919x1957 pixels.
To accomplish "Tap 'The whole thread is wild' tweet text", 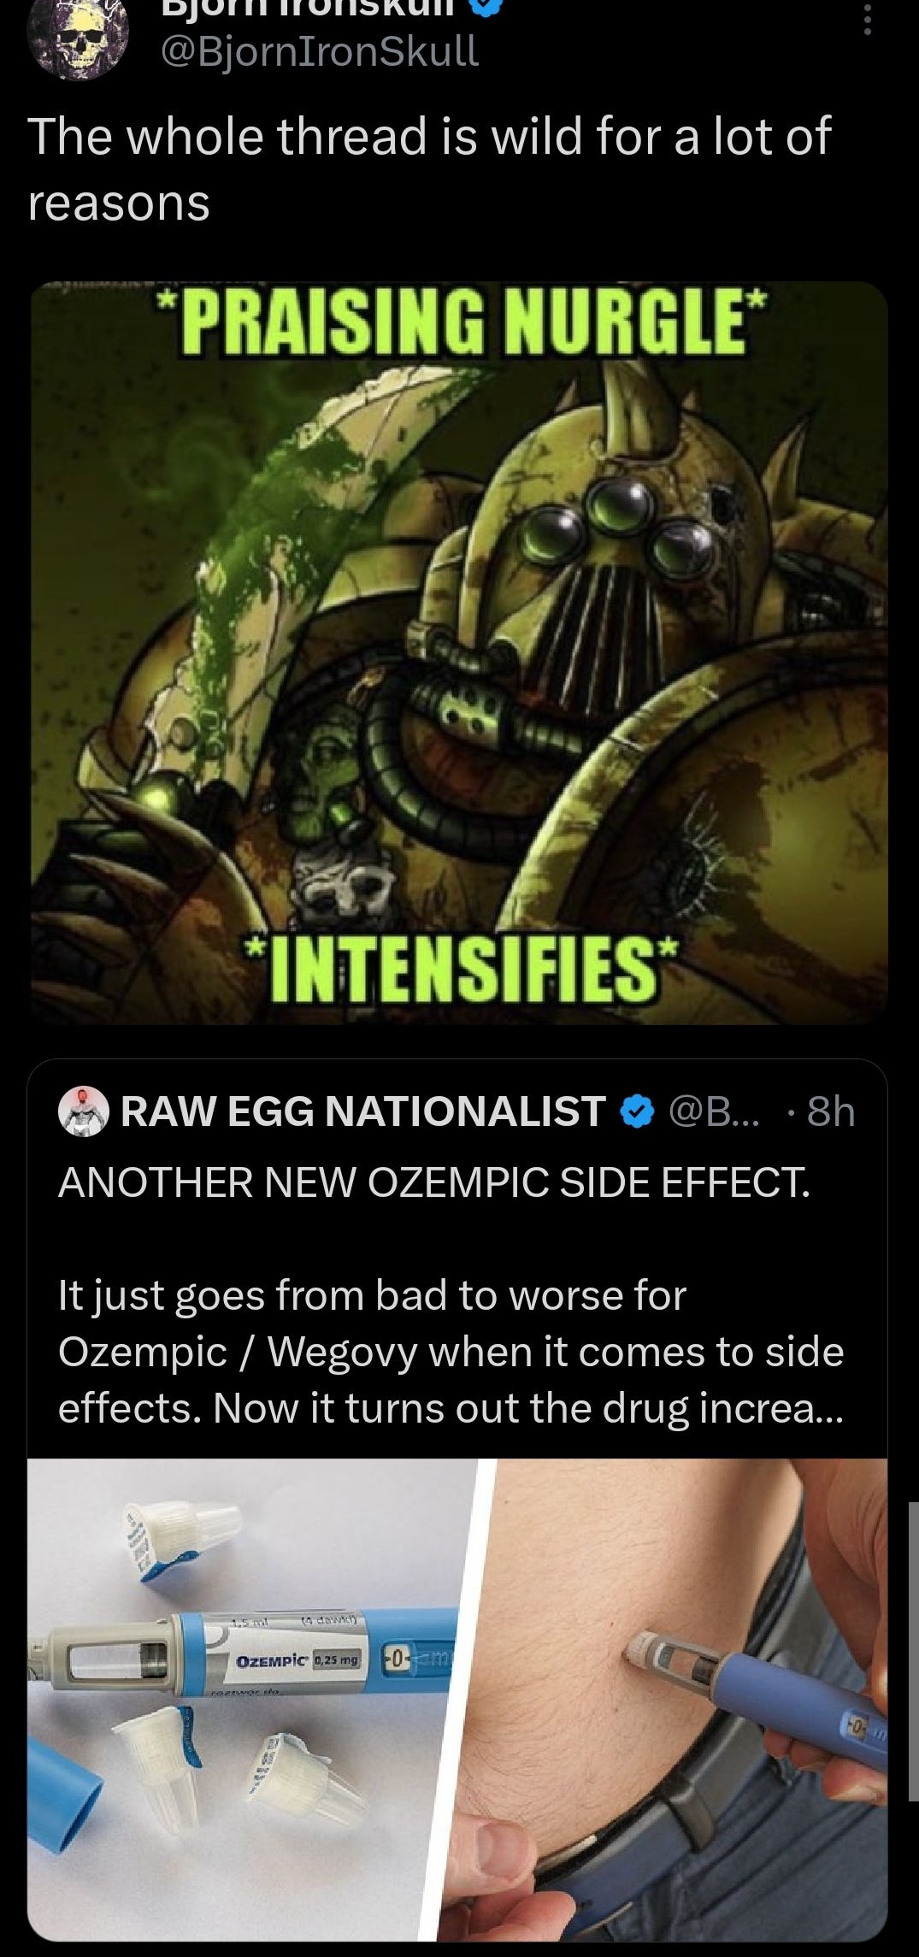I will tap(428, 169).
